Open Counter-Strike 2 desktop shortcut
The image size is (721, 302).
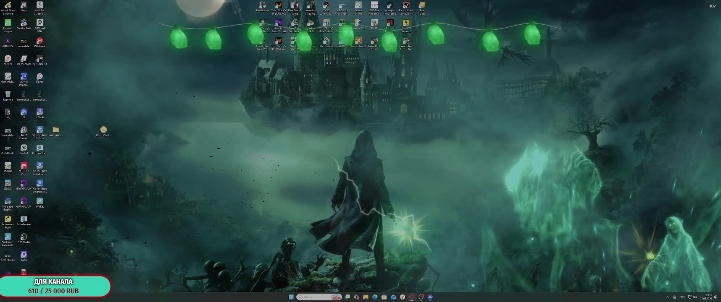tap(358, 26)
